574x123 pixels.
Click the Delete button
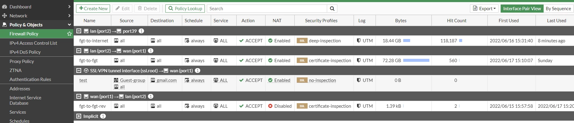pos(147,8)
